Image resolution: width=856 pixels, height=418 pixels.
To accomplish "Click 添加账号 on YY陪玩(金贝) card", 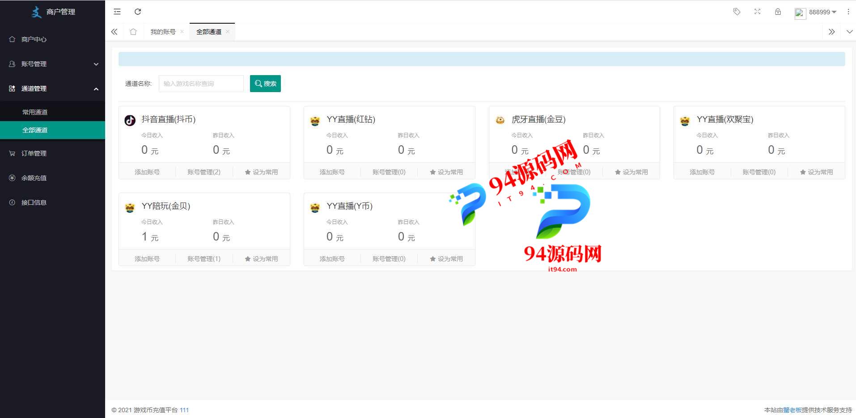I will 147,259.
